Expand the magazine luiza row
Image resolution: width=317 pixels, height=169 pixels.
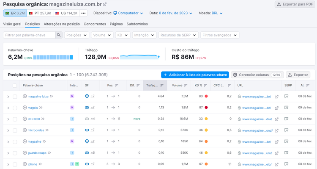[8, 97]
